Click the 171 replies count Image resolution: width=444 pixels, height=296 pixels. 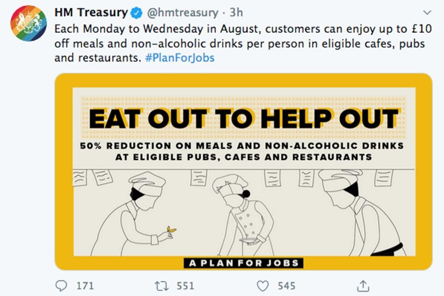click(x=85, y=286)
